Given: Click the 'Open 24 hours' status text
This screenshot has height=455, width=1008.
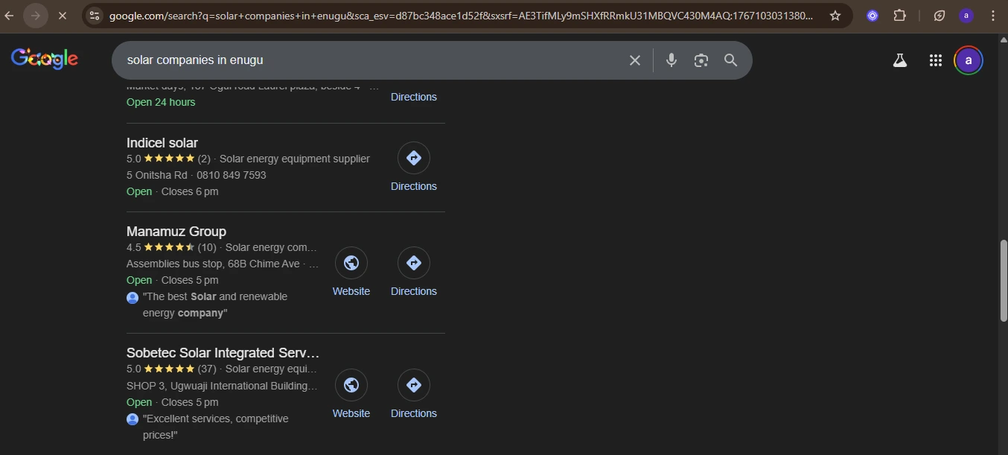Looking at the screenshot, I should (x=161, y=102).
